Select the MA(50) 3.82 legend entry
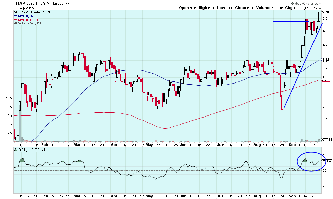The width and height of the screenshot is (333, 199). point(27,16)
